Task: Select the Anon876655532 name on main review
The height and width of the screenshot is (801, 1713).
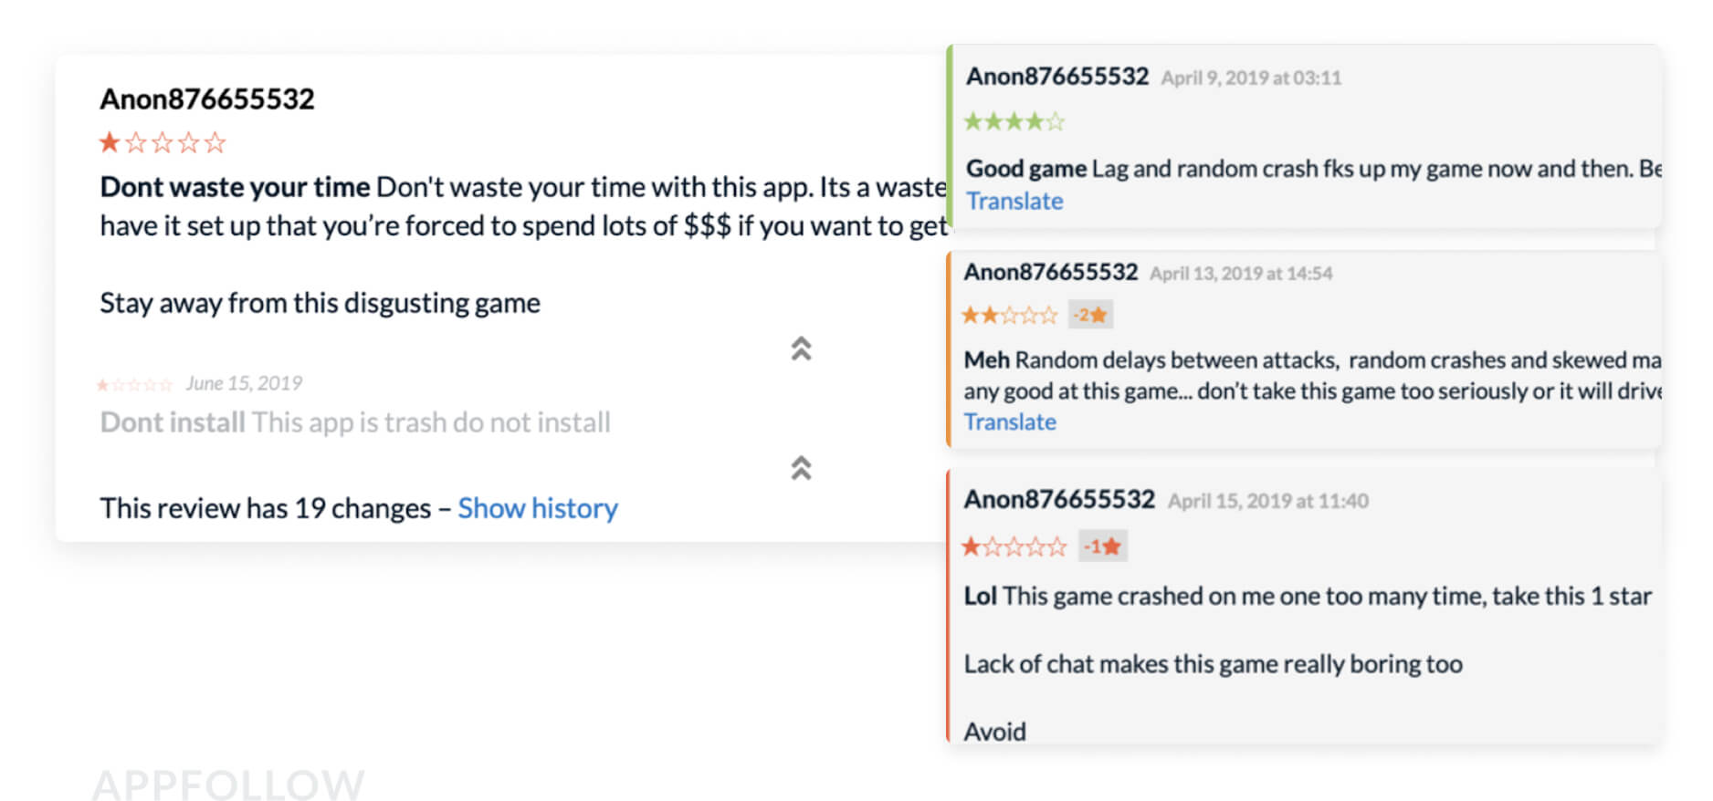Action: click(x=207, y=99)
